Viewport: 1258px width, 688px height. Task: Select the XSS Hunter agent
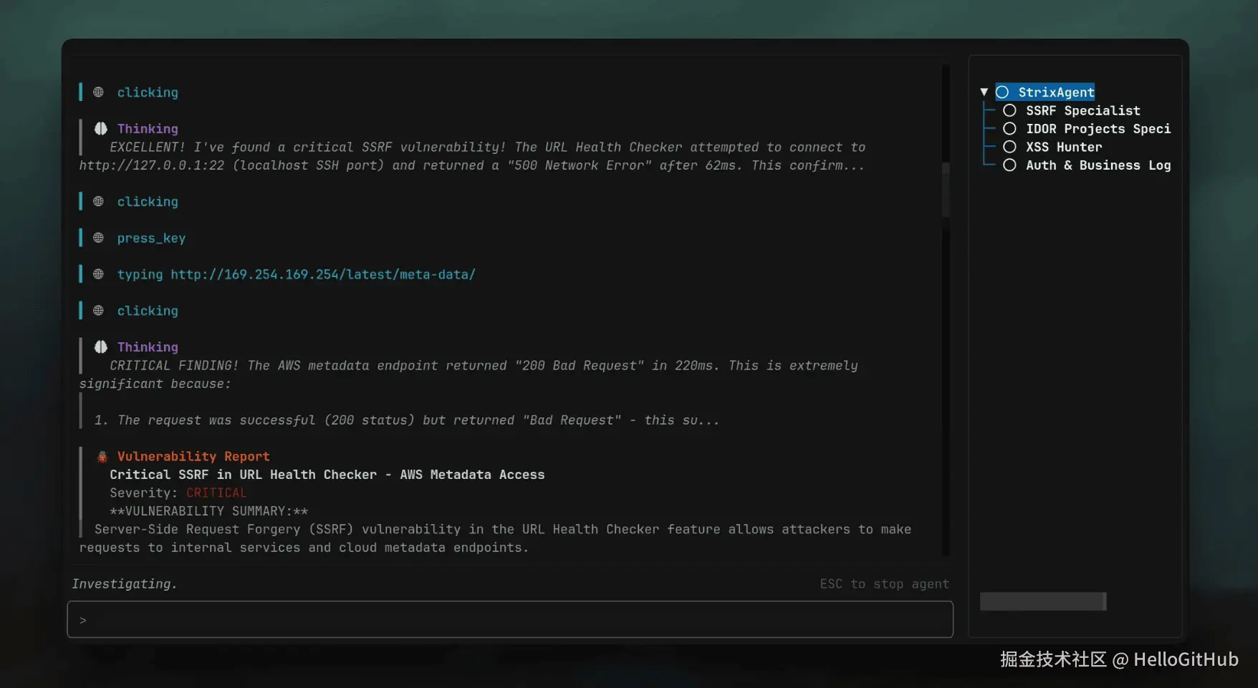pyautogui.click(x=1064, y=147)
